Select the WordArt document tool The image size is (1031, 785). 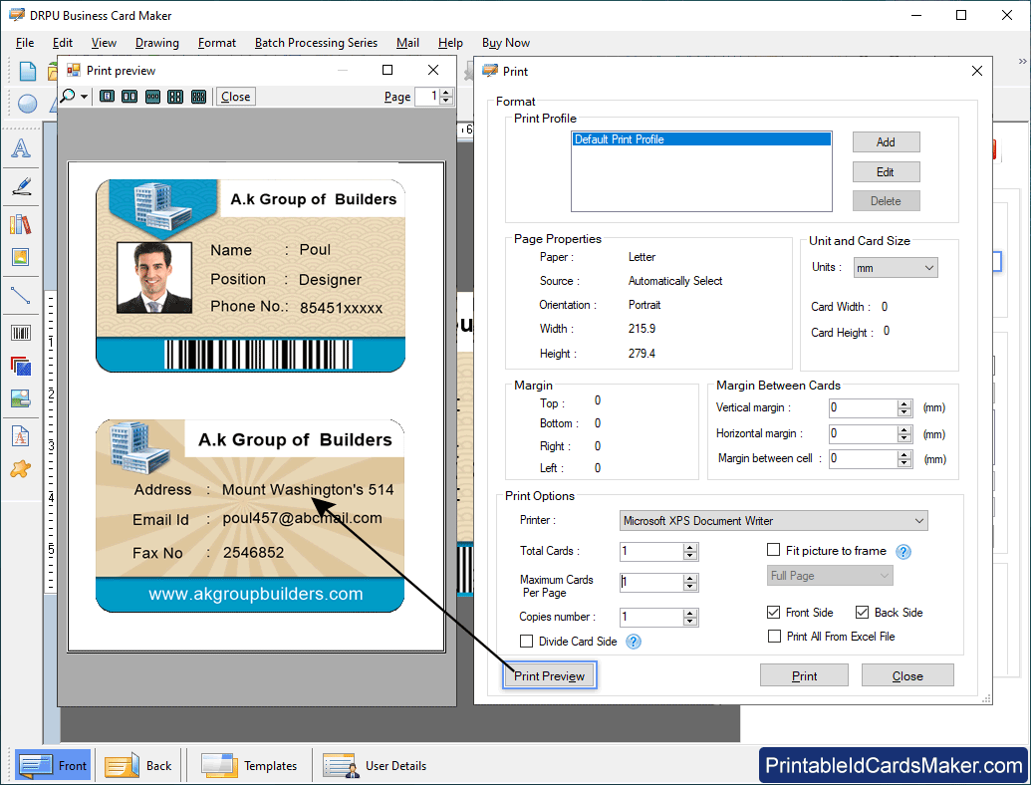[x=21, y=436]
